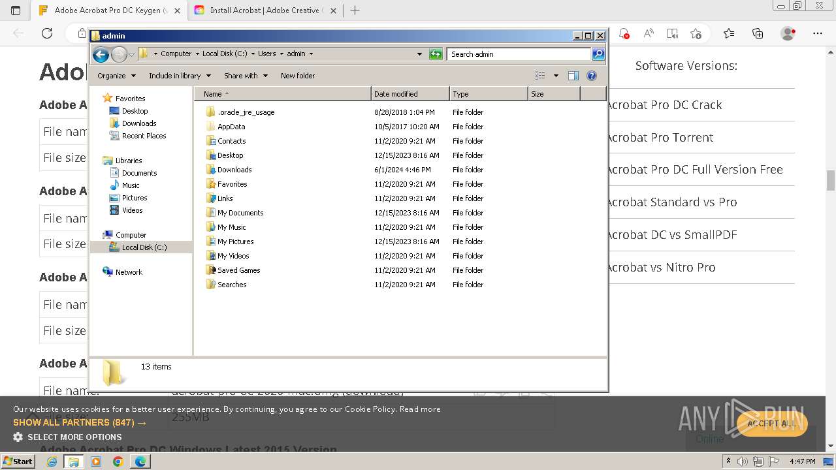This screenshot has height=470, width=836.
Task: Select the My Music folder
Action: 225,227
